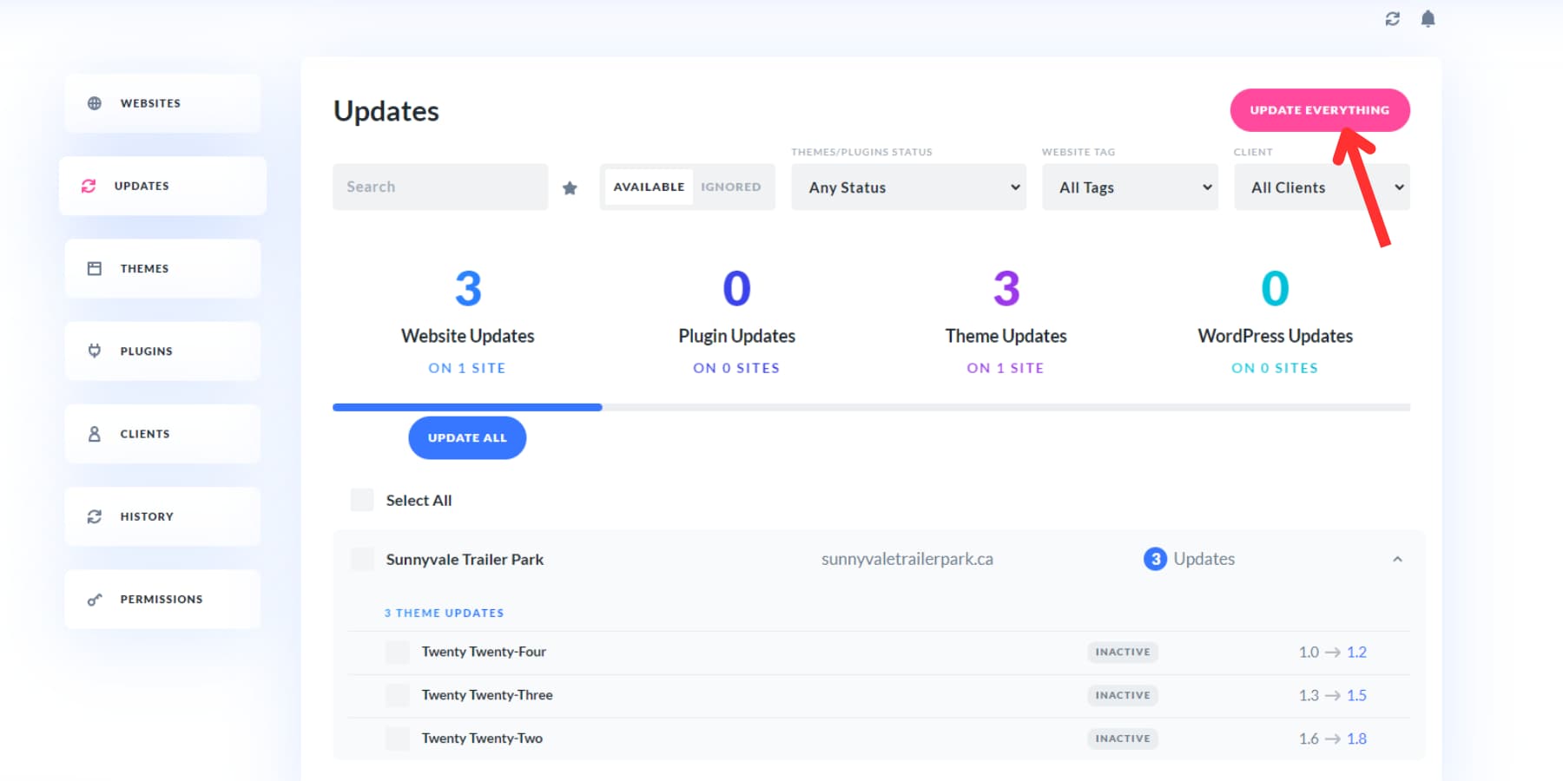Click the Twenty Twenty-Three theme name

pyautogui.click(x=487, y=695)
